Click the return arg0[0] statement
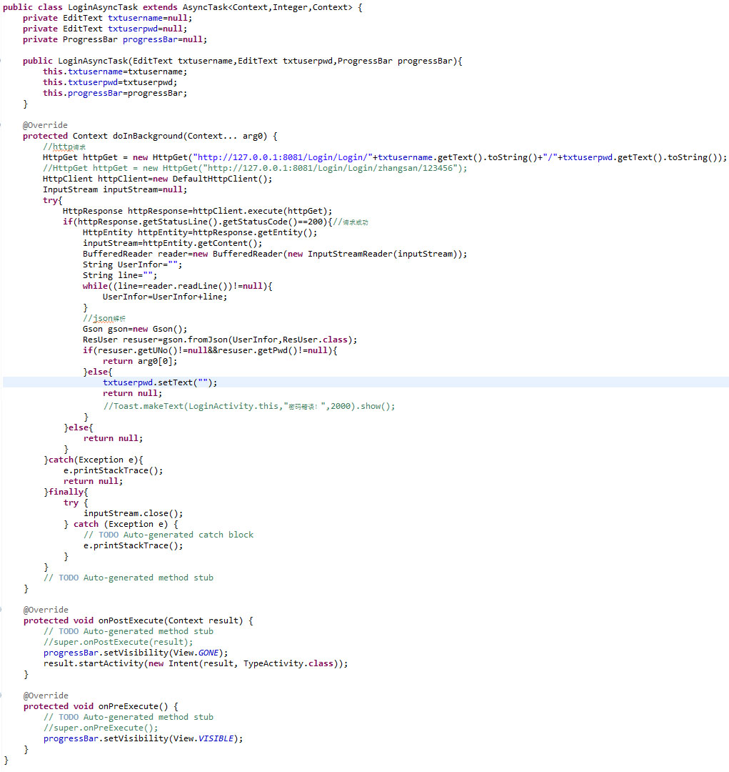729x772 pixels. (140, 361)
